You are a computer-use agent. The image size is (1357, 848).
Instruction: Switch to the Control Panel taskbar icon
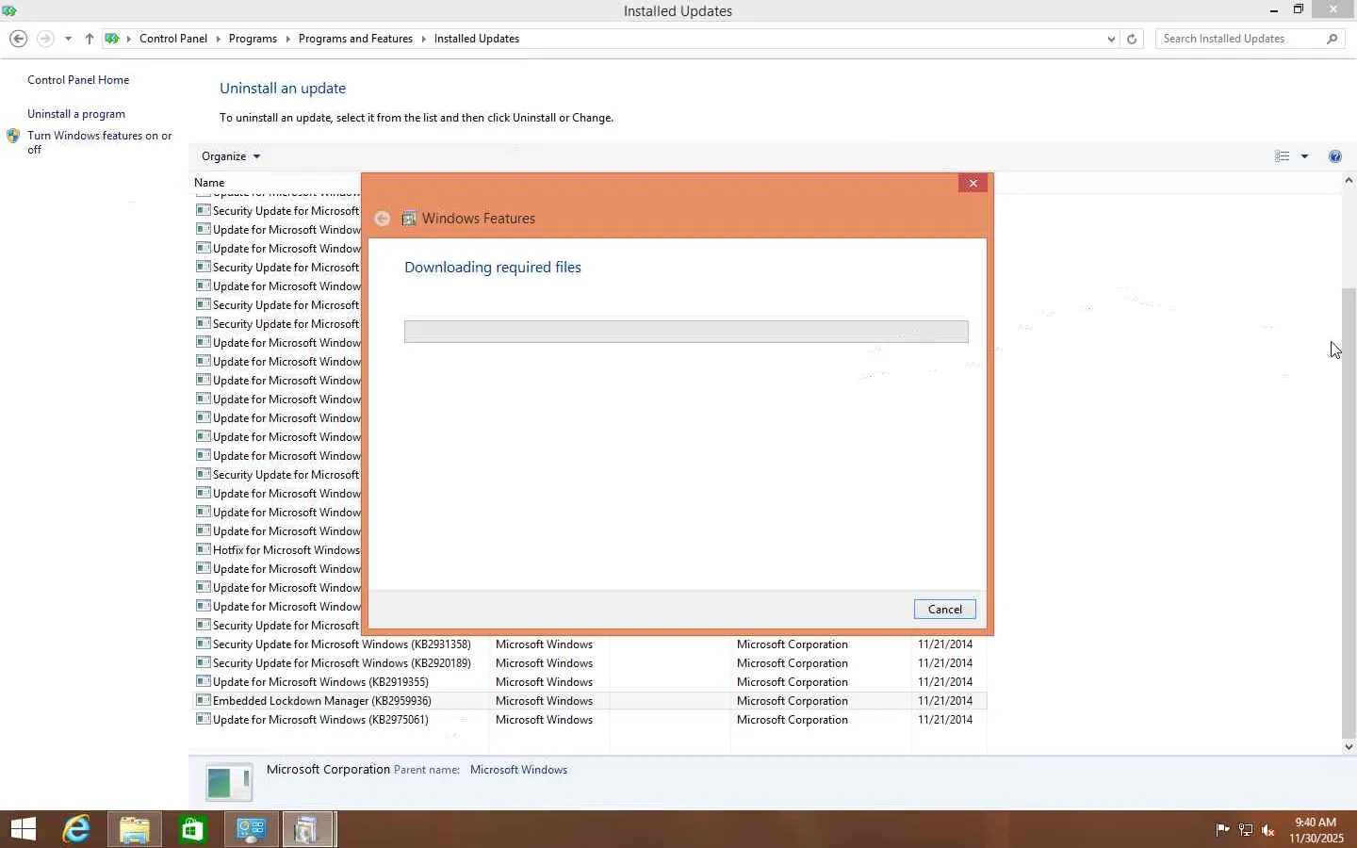[x=251, y=829]
